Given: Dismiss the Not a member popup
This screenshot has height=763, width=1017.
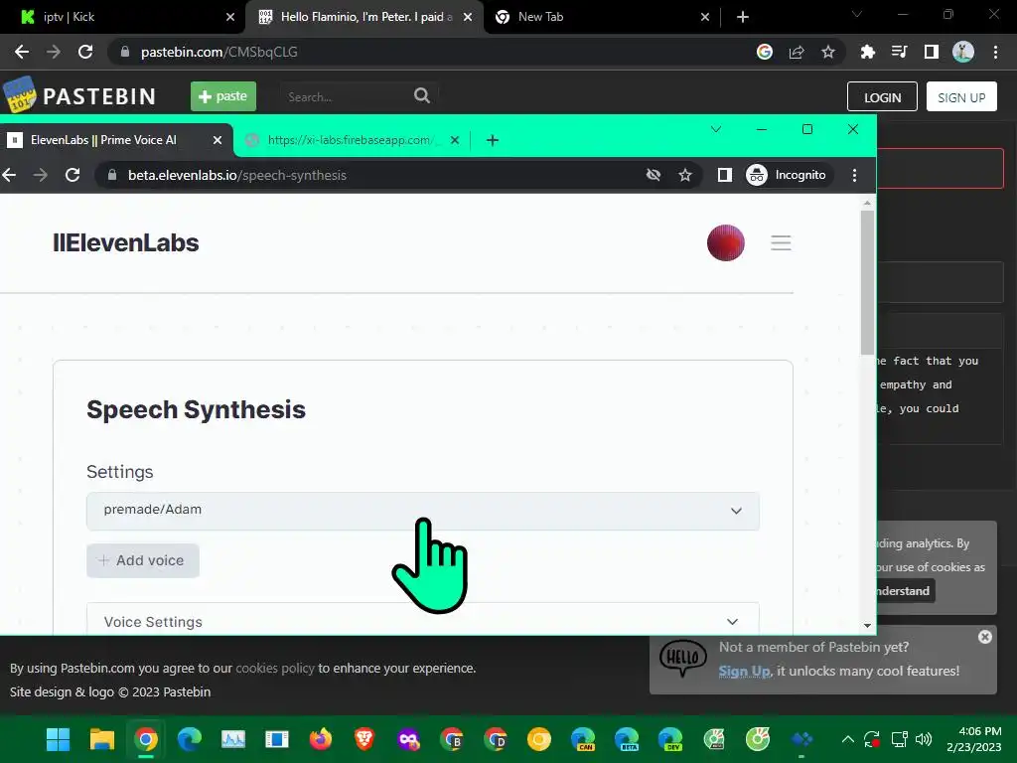Looking at the screenshot, I should point(984,637).
